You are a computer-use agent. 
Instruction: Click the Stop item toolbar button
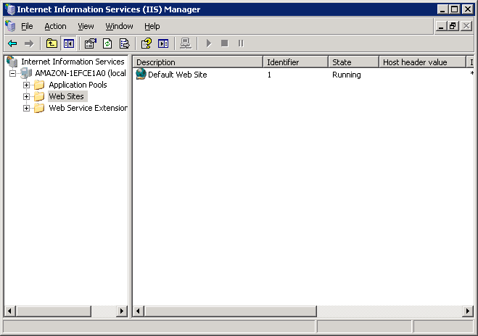(225, 43)
